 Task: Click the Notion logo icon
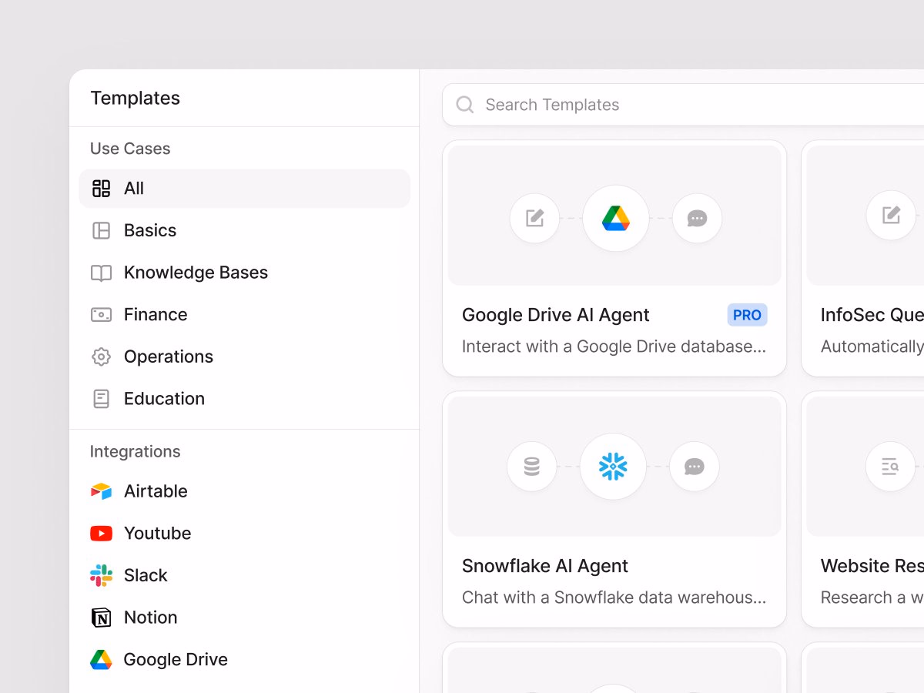pyautogui.click(x=101, y=618)
